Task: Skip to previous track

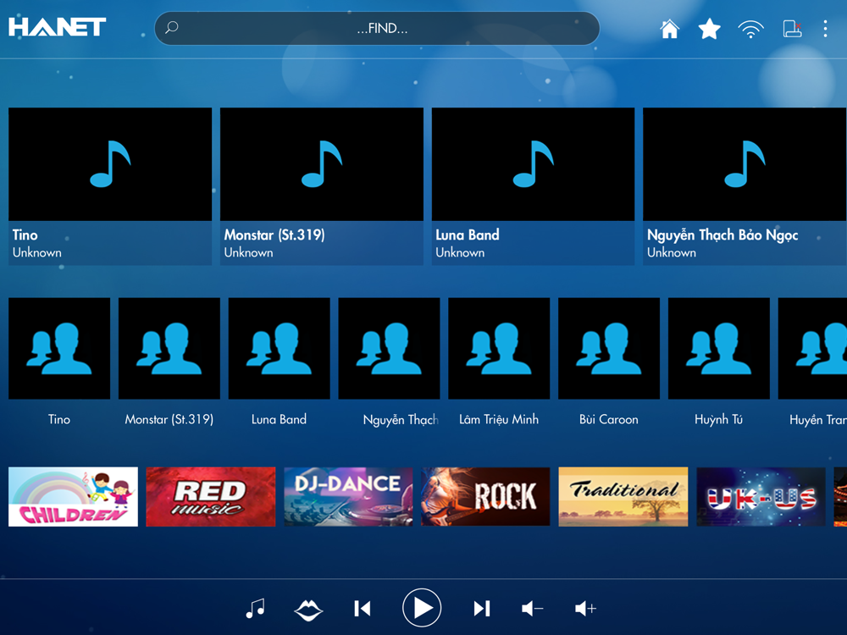Action: point(363,609)
